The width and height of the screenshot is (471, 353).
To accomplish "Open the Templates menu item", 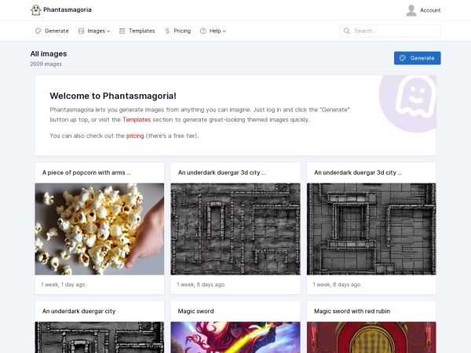I will tap(141, 31).
